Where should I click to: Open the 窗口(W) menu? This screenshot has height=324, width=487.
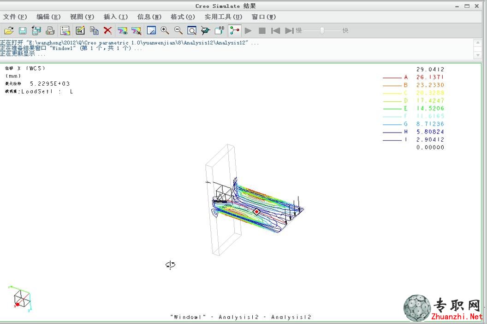264,17
